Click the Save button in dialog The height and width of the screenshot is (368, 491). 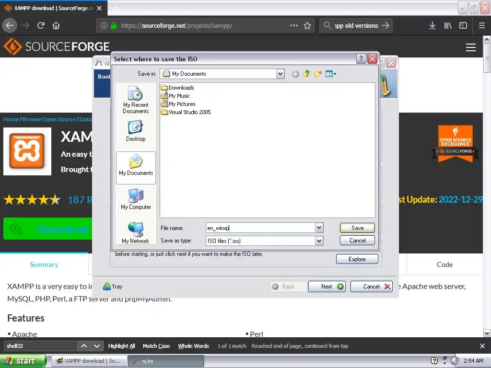(x=357, y=228)
